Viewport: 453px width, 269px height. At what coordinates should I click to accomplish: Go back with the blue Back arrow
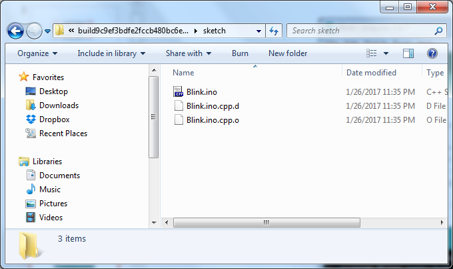coord(15,31)
